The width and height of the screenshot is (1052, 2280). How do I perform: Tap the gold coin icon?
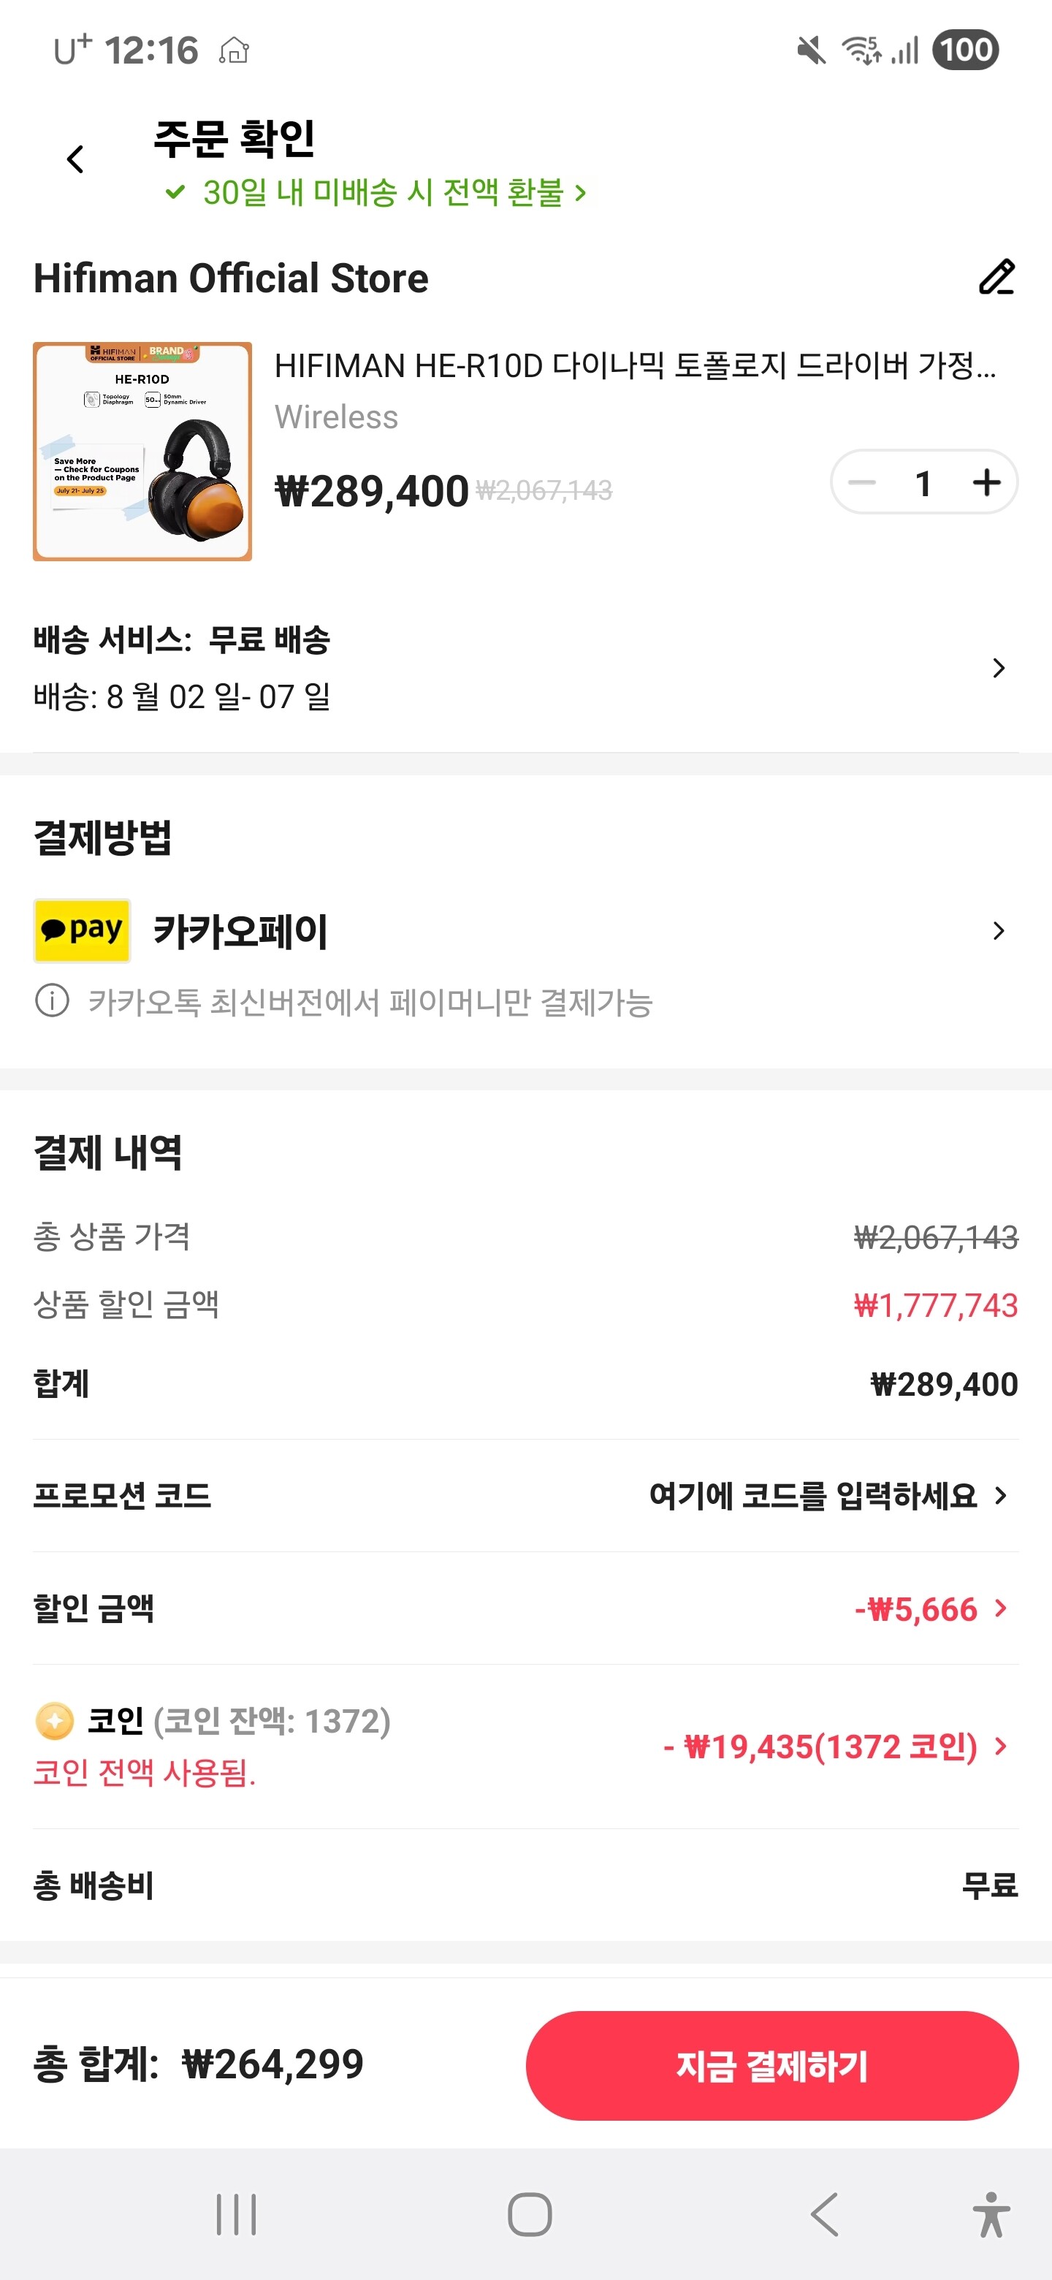click(54, 1721)
